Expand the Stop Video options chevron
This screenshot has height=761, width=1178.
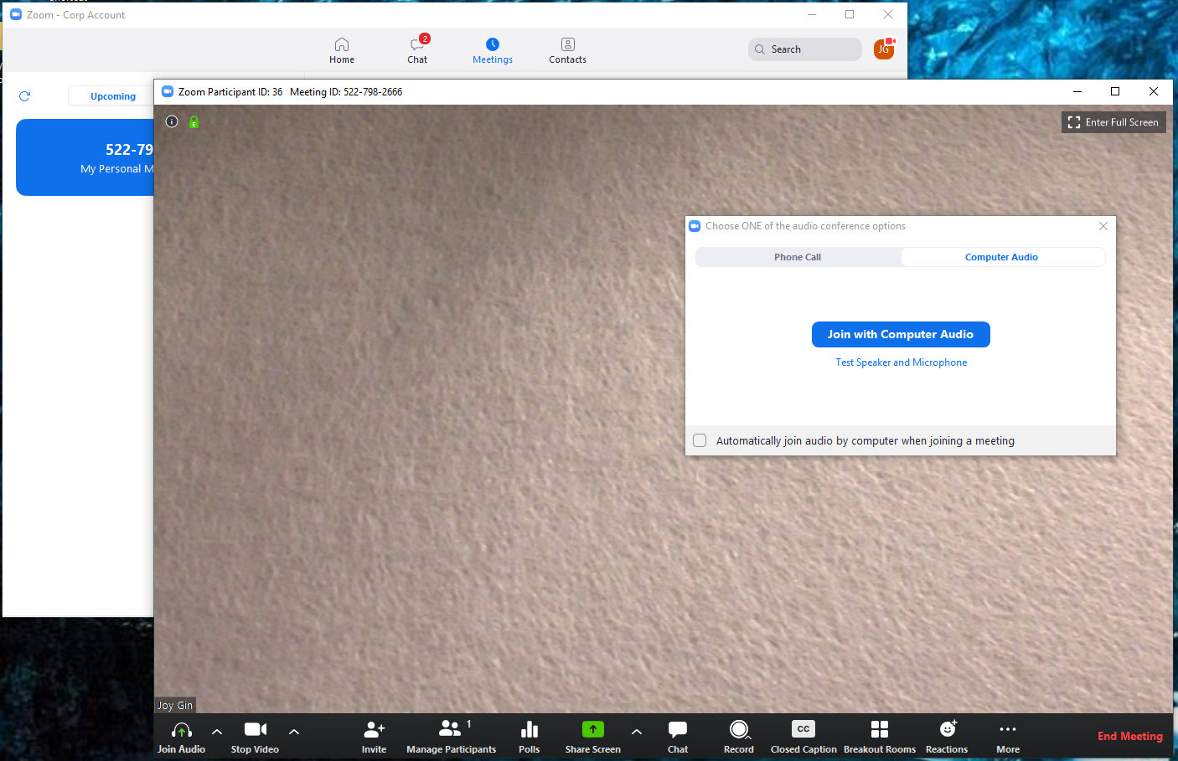click(x=293, y=731)
